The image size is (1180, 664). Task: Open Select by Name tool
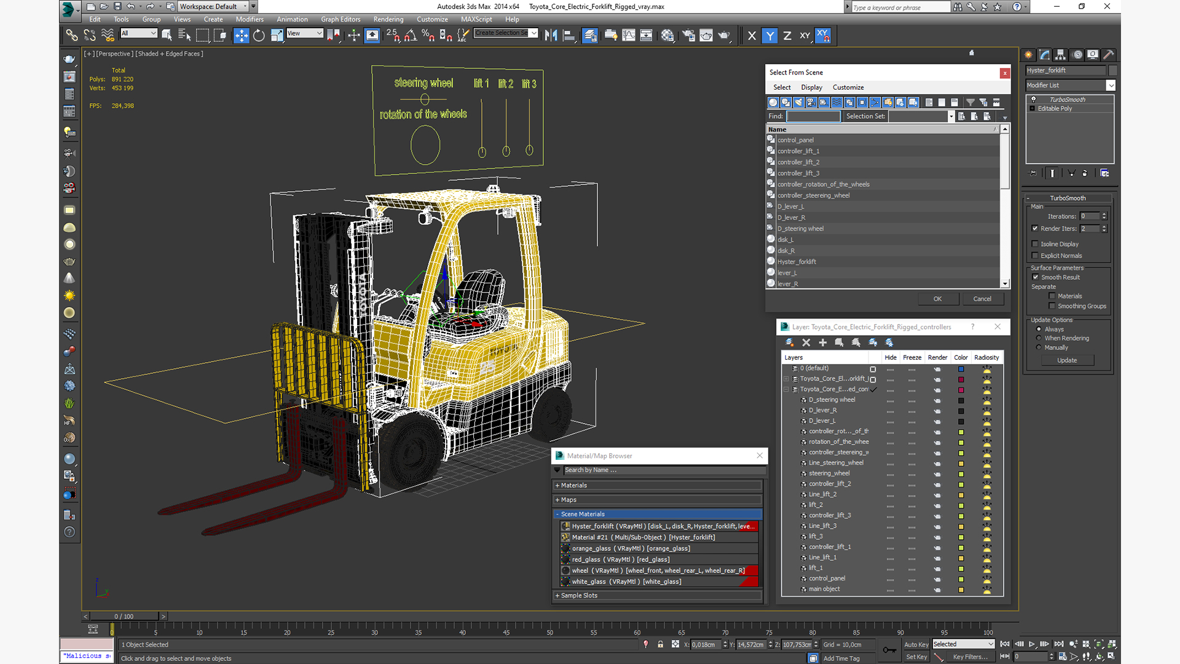tap(184, 36)
